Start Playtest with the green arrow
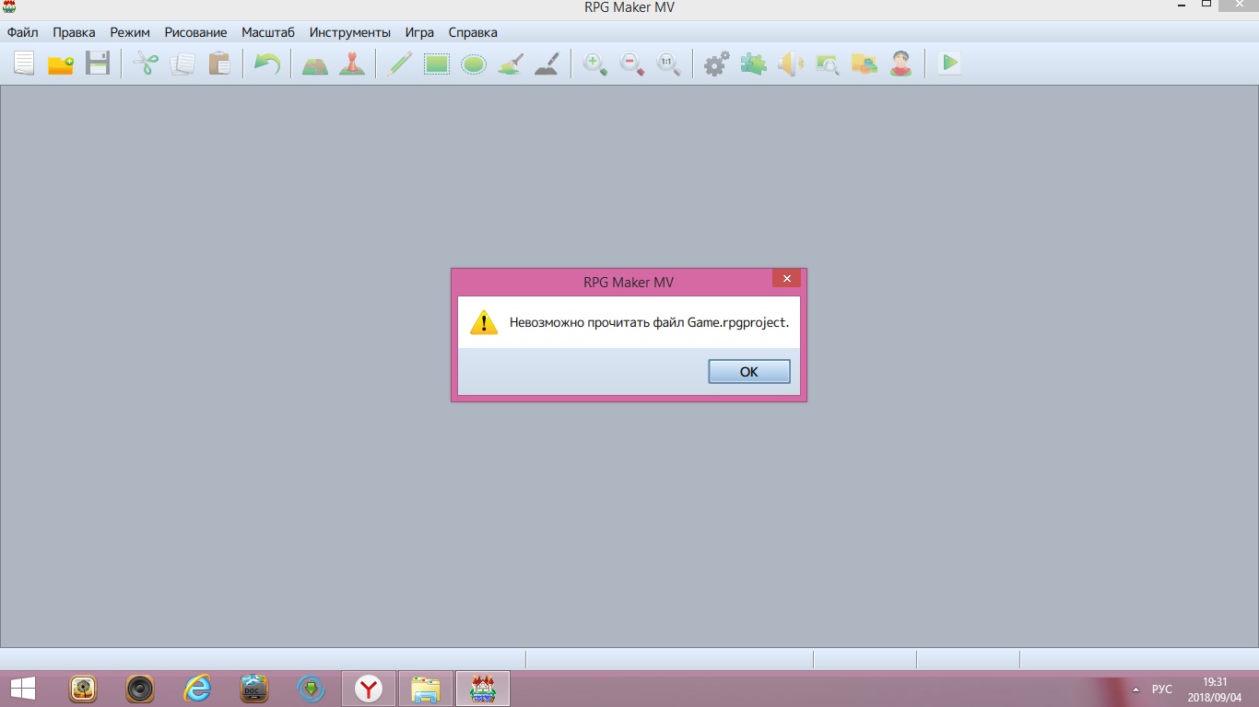 point(949,64)
